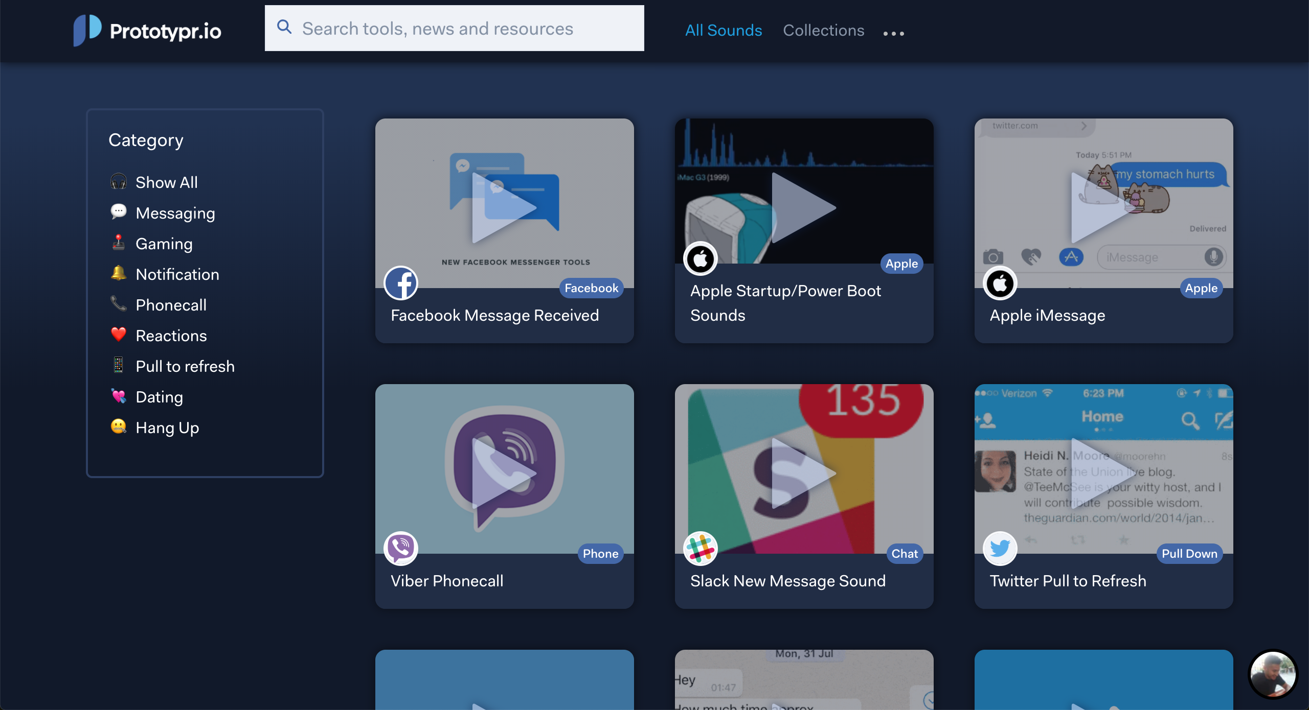Click the Viber logo badge
This screenshot has height=710, width=1309.
click(x=401, y=549)
